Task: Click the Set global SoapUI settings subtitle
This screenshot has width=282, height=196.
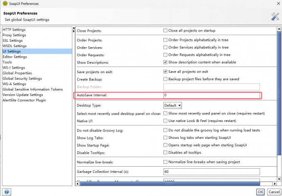Action: (27, 20)
